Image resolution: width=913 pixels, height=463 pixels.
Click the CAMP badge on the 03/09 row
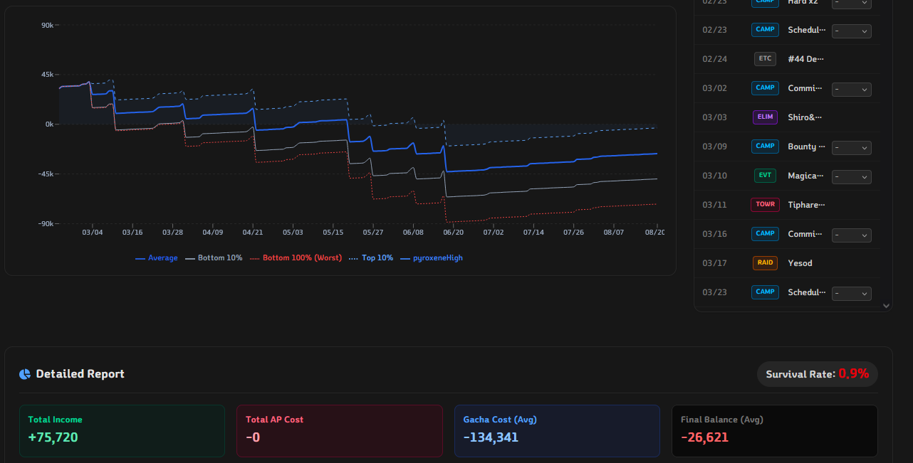tap(765, 147)
